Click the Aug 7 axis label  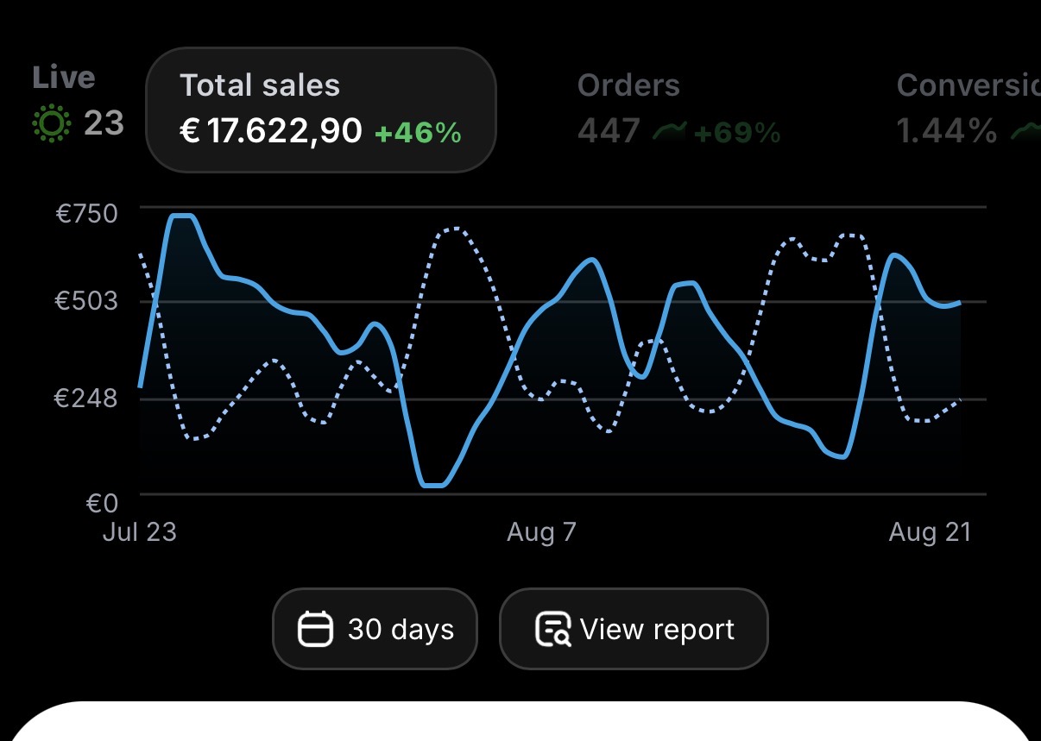(x=541, y=532)
